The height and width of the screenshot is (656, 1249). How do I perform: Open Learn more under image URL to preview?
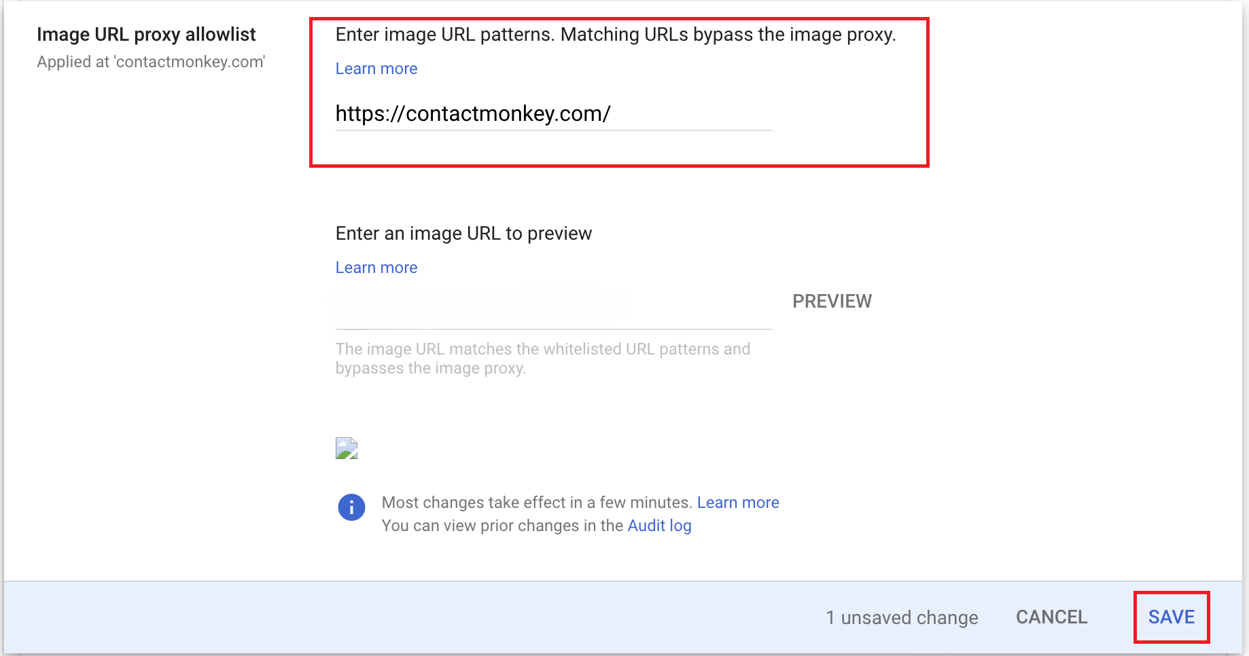pyautogui.click(x=376, y=268)
